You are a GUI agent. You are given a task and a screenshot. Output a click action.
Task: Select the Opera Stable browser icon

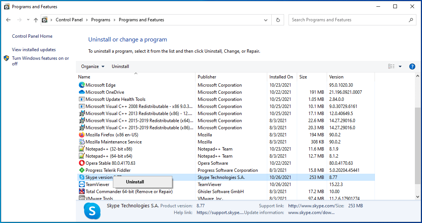tap(81, 163)
